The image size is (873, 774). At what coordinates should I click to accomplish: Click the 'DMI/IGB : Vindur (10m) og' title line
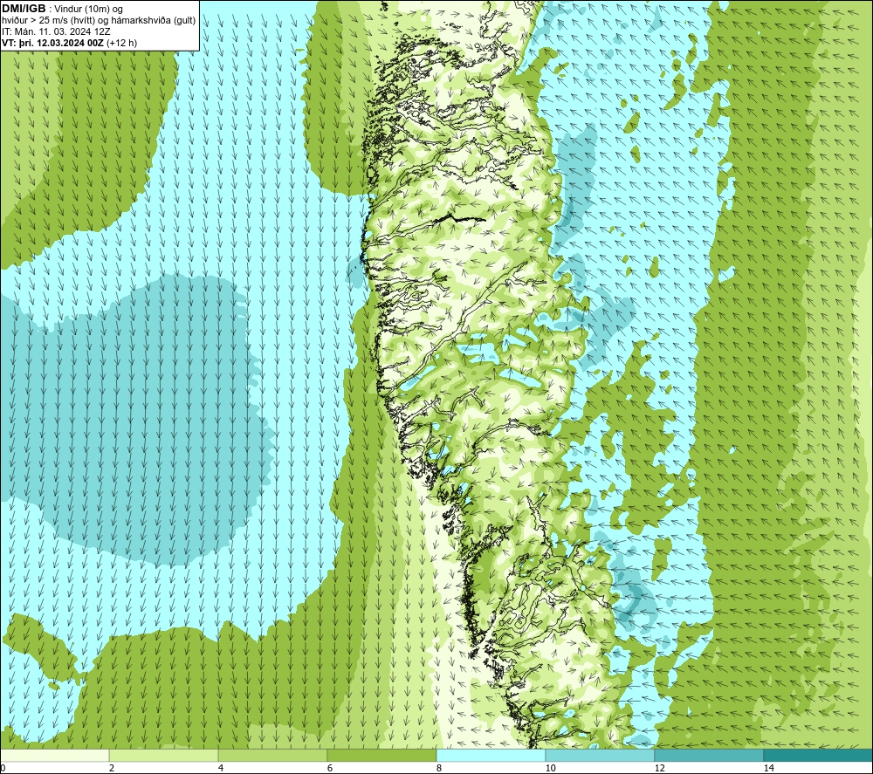[x=62, y=9]
